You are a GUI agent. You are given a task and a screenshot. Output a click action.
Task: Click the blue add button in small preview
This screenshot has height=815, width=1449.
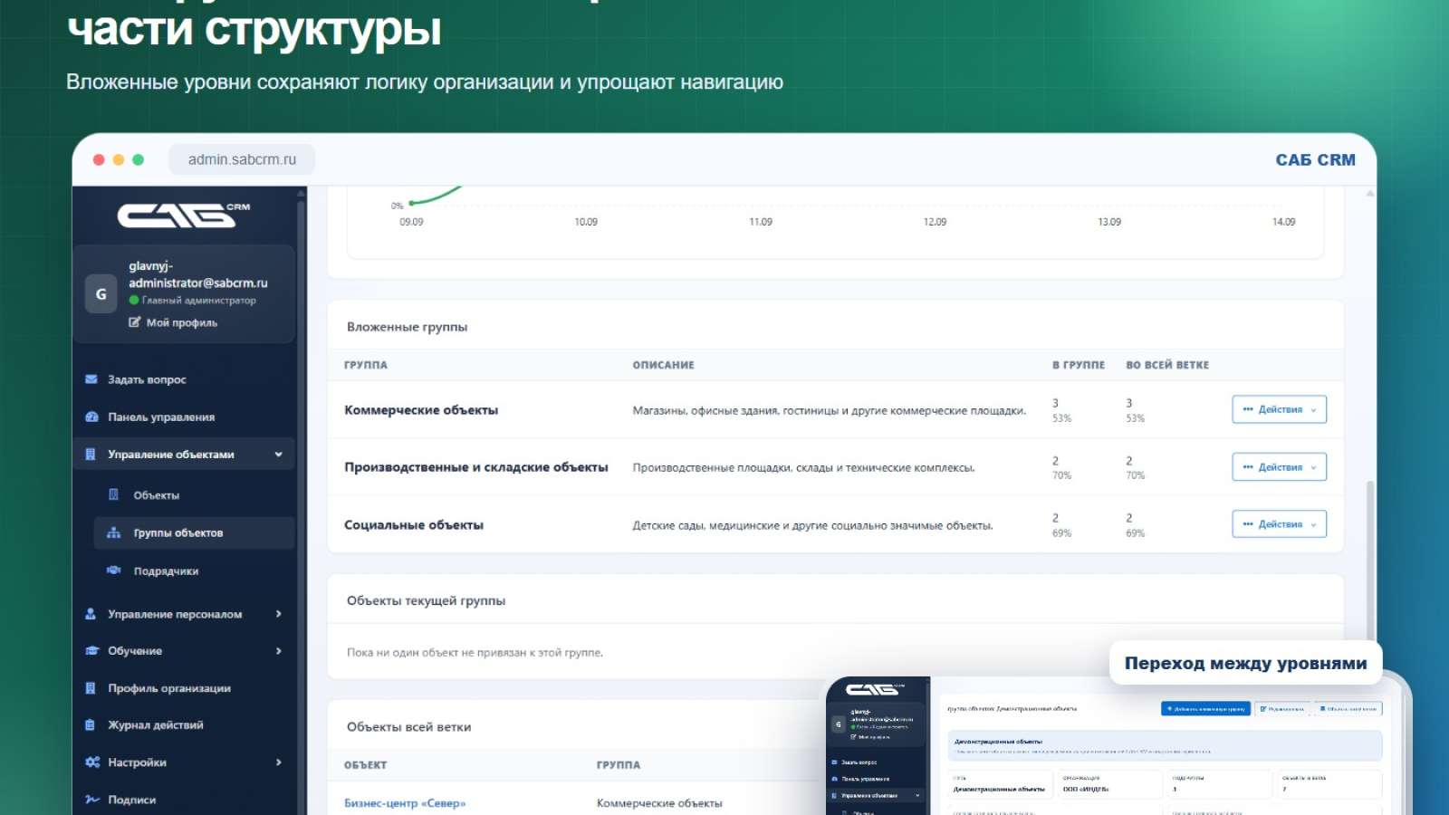1205,709
